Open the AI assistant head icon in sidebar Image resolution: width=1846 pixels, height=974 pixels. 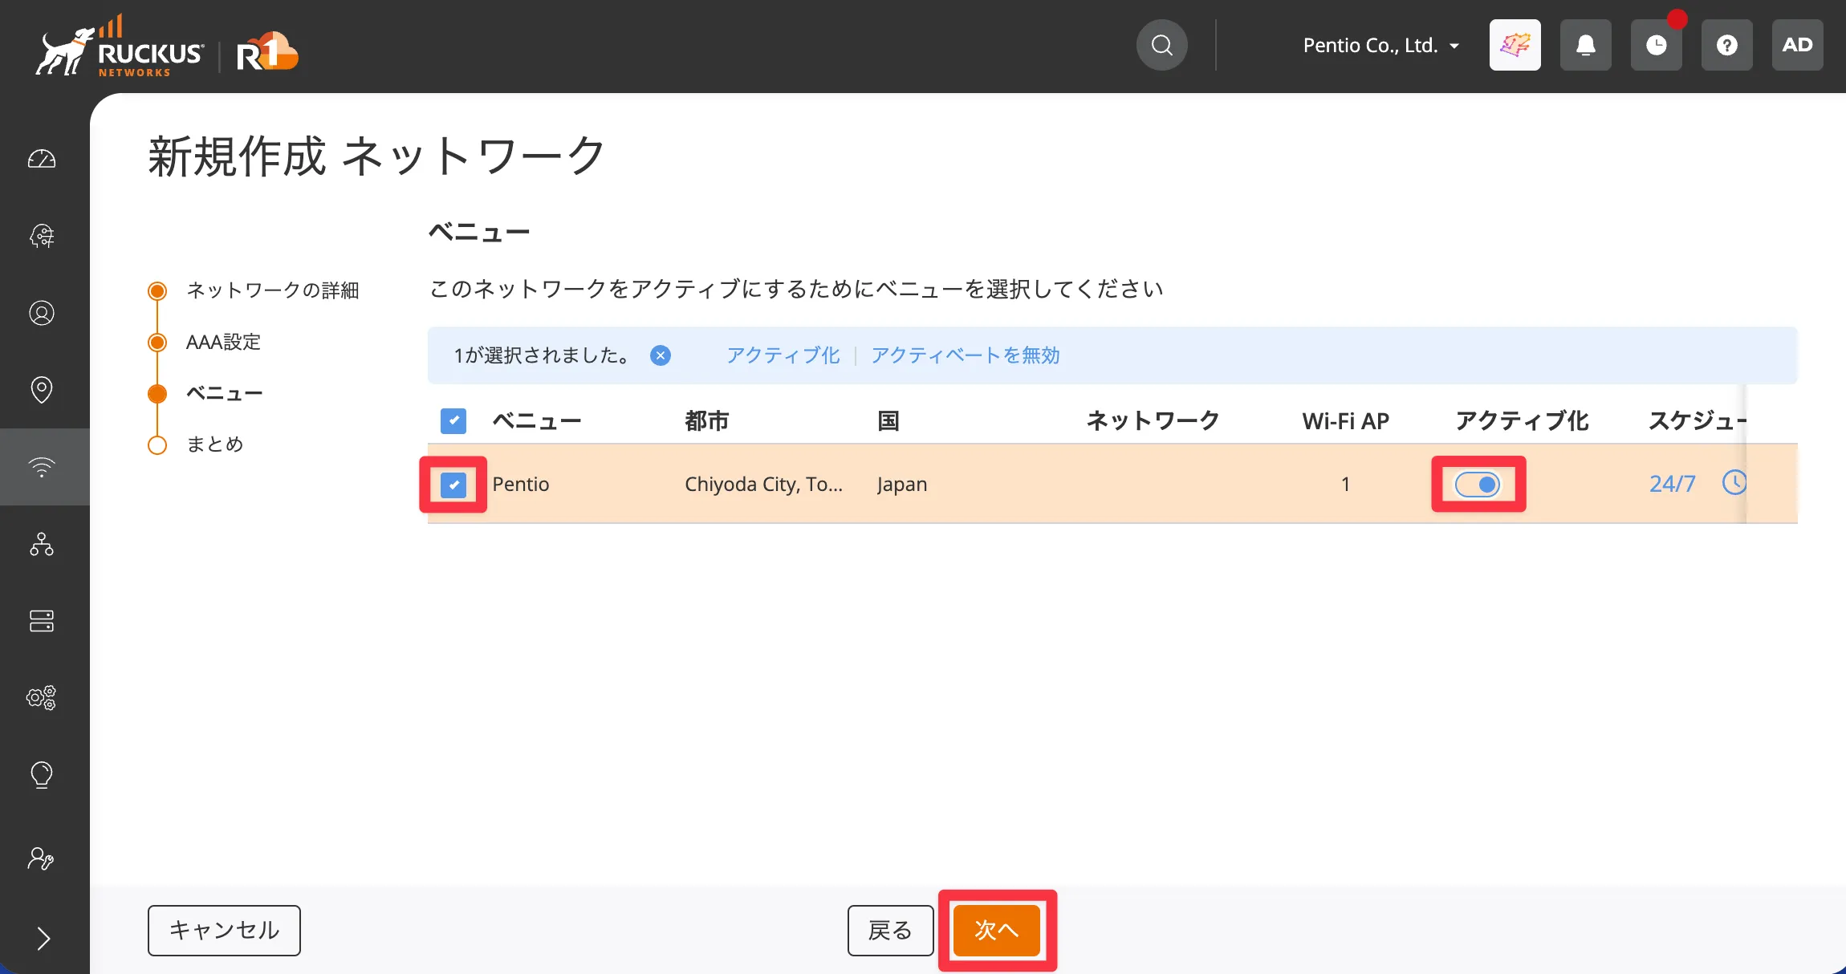coord(42,236)
